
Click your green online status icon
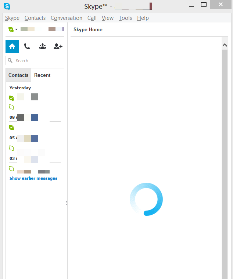pyautogui.click(x=11, y=29)
